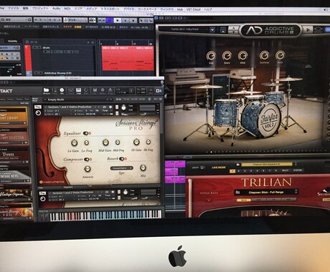Toggle the Session Strings Equalizer switch
This screenshot has width=330, height=272.
[87, 133]
